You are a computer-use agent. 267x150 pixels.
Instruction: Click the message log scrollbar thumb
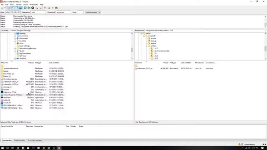click(x=265, y=24)
